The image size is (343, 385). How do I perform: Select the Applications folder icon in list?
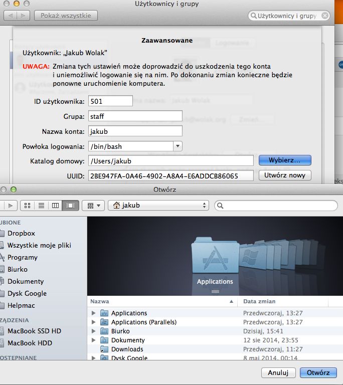pos(104,313)
